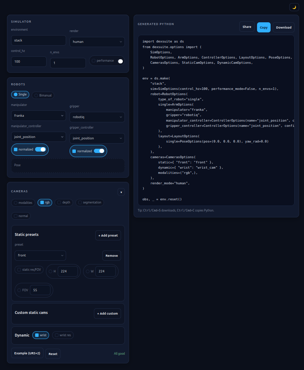Toggle normalized switch under manipulator_controller
This screenshot has height=370, width=304.
41,149
